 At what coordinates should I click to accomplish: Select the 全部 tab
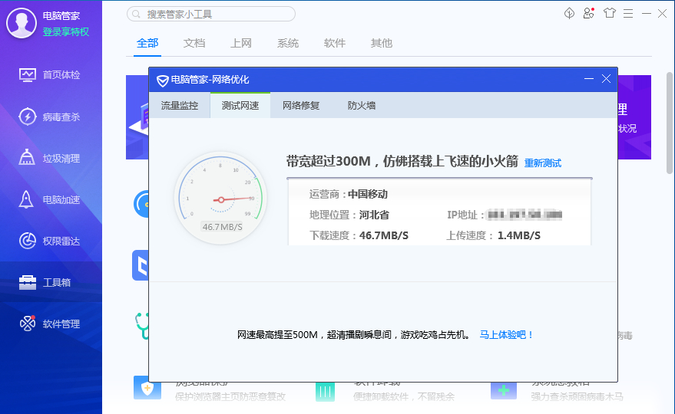147,43
